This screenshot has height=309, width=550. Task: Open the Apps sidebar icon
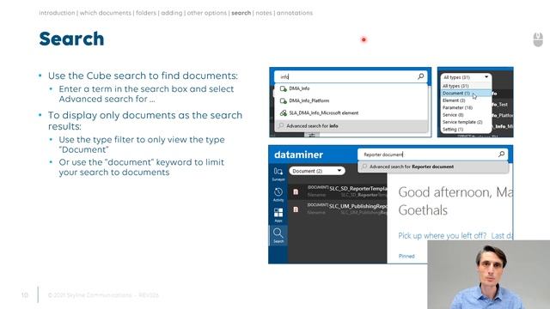(278, 215)
